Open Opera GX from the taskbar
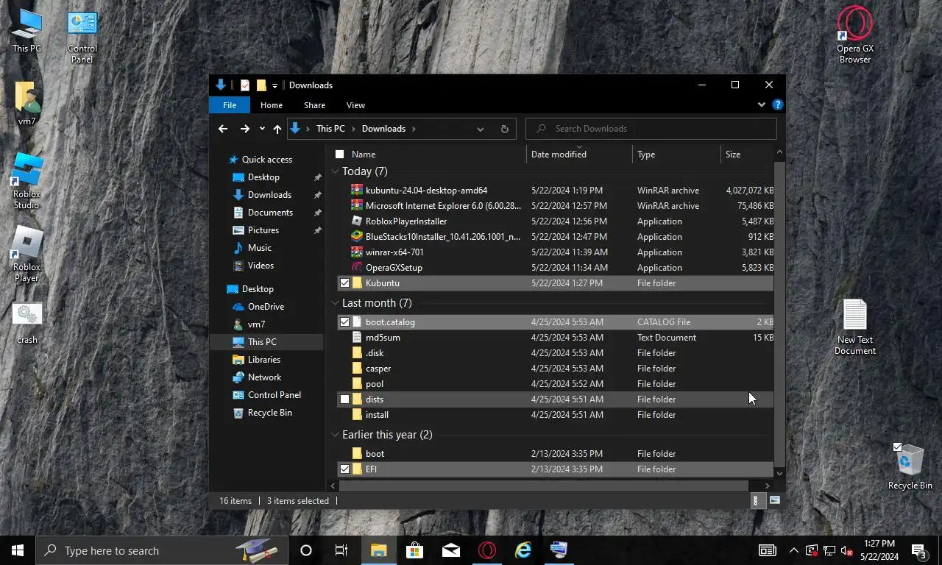 click(487, 550)
